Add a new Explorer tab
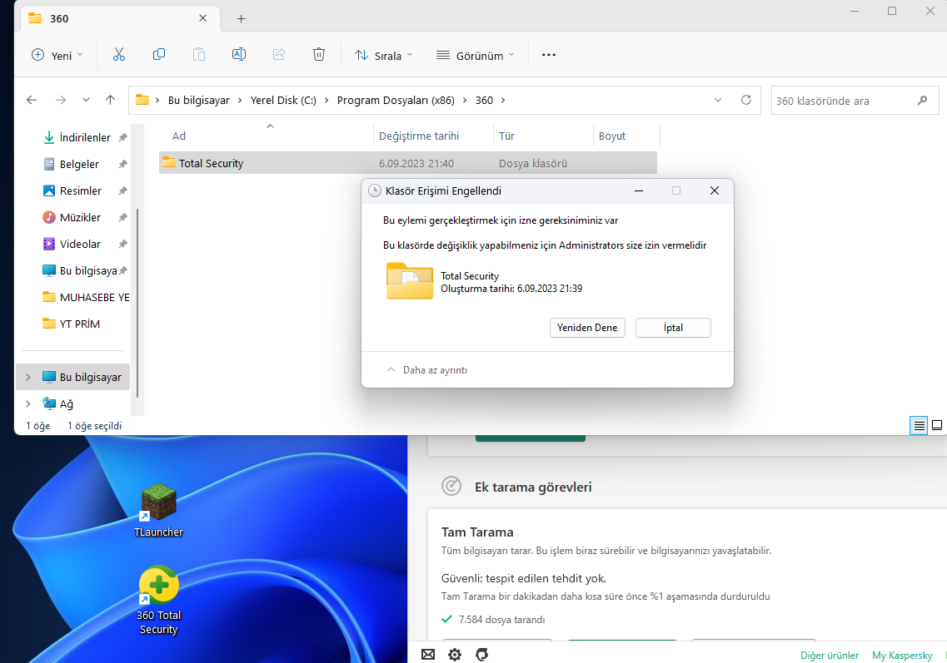 (241, 18)
